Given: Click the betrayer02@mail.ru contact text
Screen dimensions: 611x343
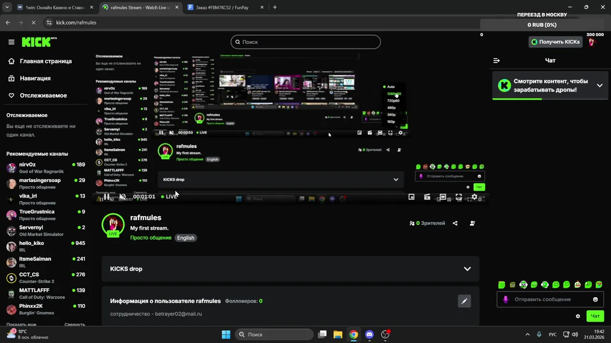Looking at the screenshot, I should [179, 314].
